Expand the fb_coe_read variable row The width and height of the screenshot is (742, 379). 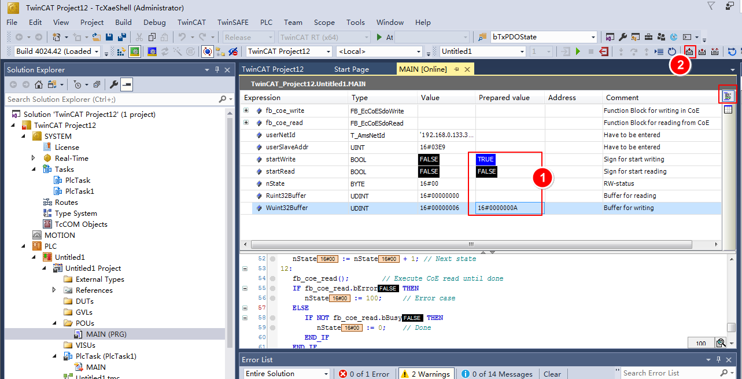246,122
